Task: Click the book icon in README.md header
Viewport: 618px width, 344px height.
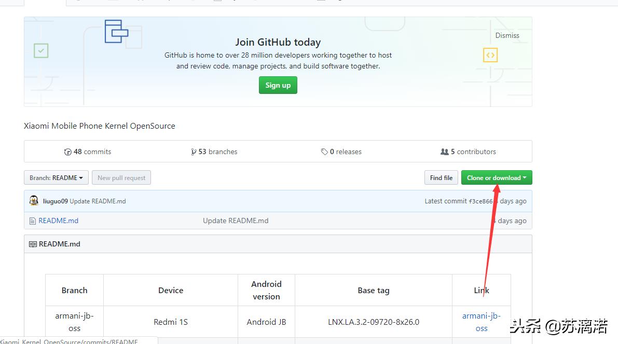Action: [33, 244]
